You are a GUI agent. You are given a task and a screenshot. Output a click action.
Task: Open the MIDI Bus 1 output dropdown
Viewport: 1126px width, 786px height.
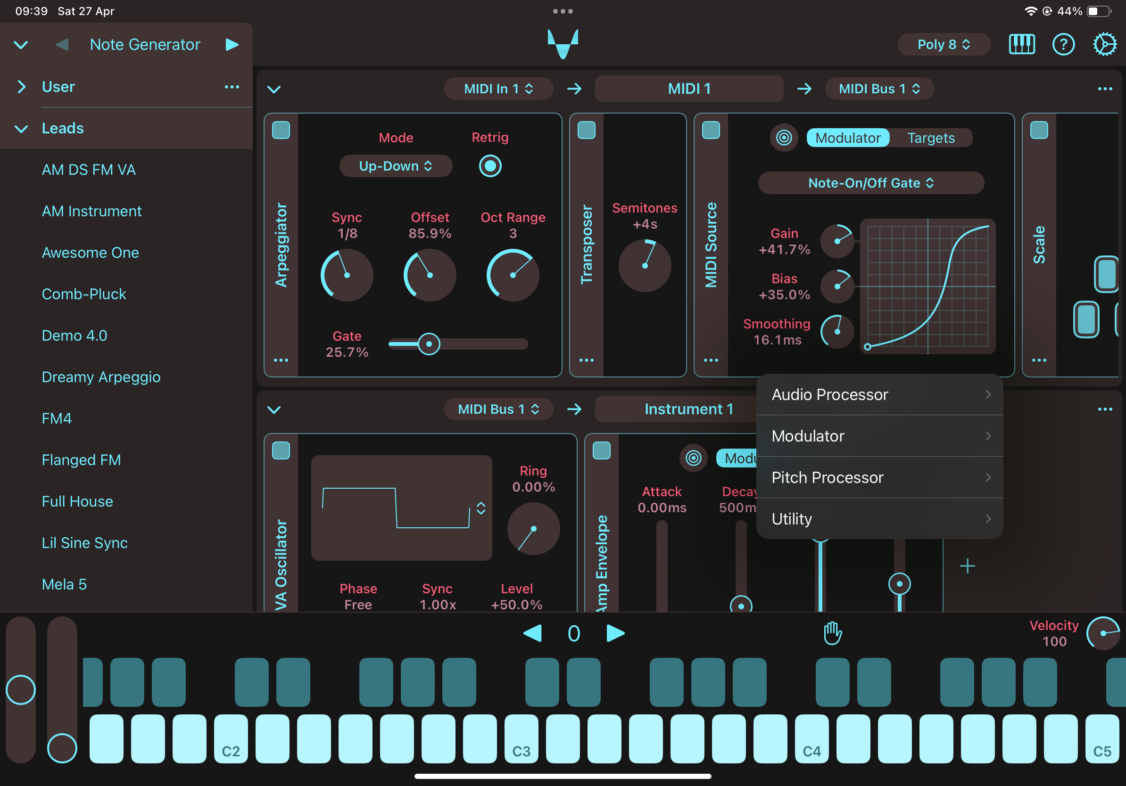click(x=879, y=89)
